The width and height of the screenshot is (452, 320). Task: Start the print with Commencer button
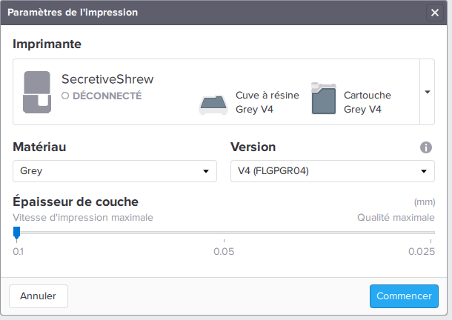tap(403, 296)
